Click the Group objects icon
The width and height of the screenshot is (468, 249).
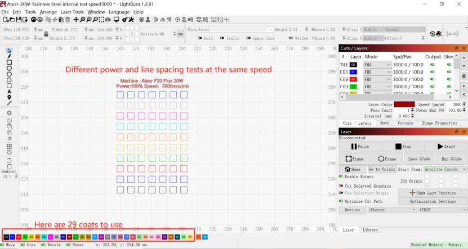pos(141,20)
